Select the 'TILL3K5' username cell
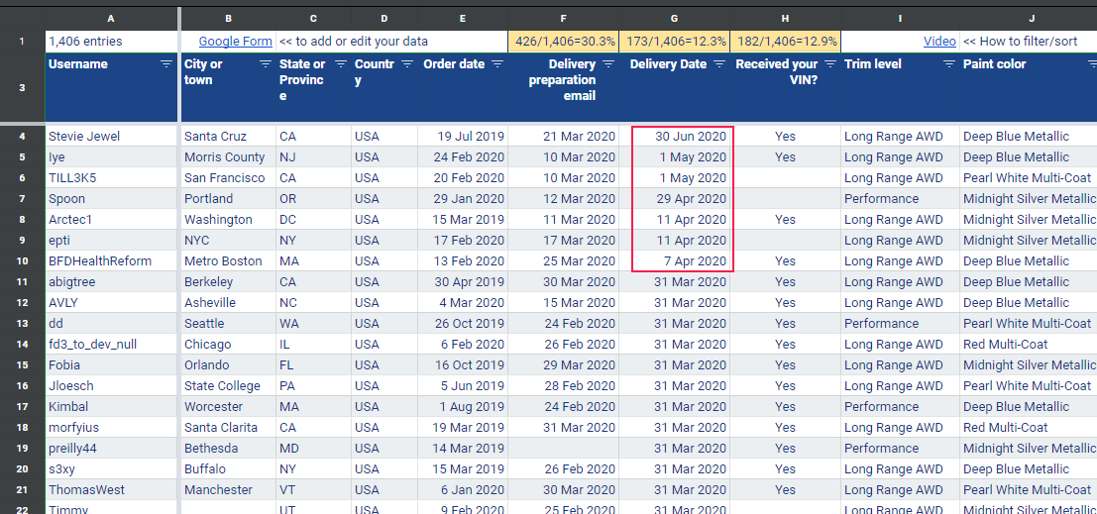The width and height of the screenshot is (1097, 514). pyautogui.click(x=111, y=177)
